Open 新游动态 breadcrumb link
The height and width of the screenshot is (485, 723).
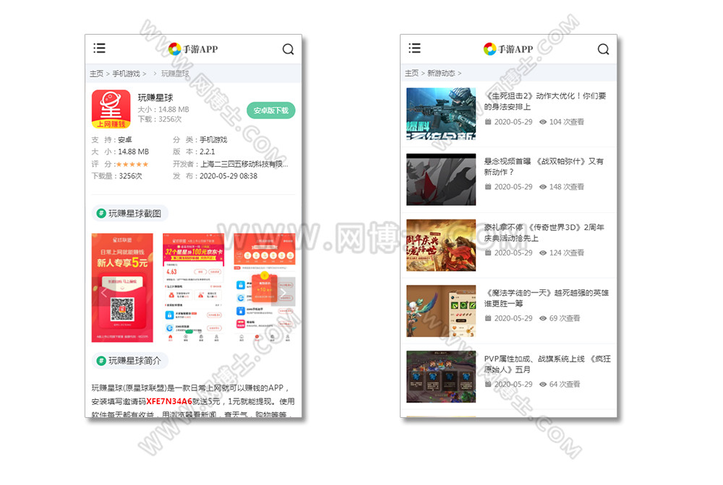pos(441,73)
